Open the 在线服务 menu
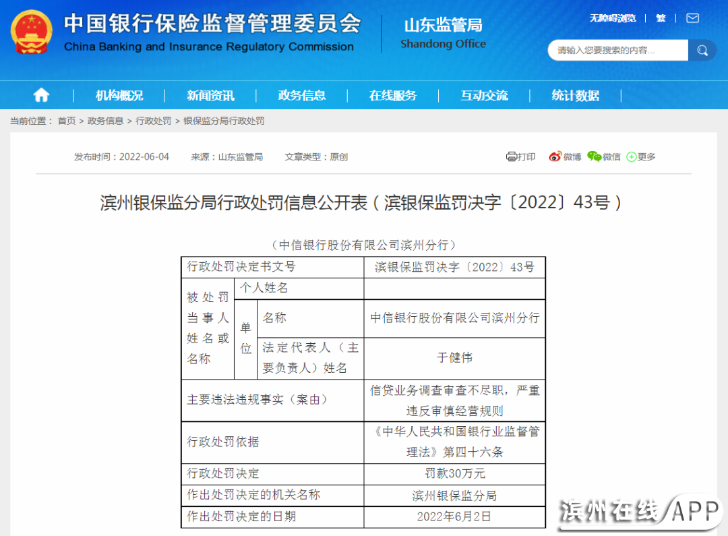 (x=392, y=96)
